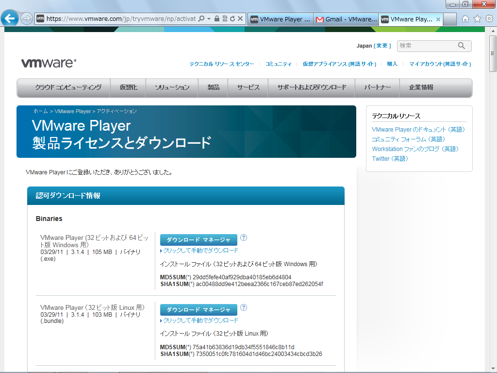This screenshot has width=497, height=373.
Task: Open favorites star icon
Action: coord(478,19)
